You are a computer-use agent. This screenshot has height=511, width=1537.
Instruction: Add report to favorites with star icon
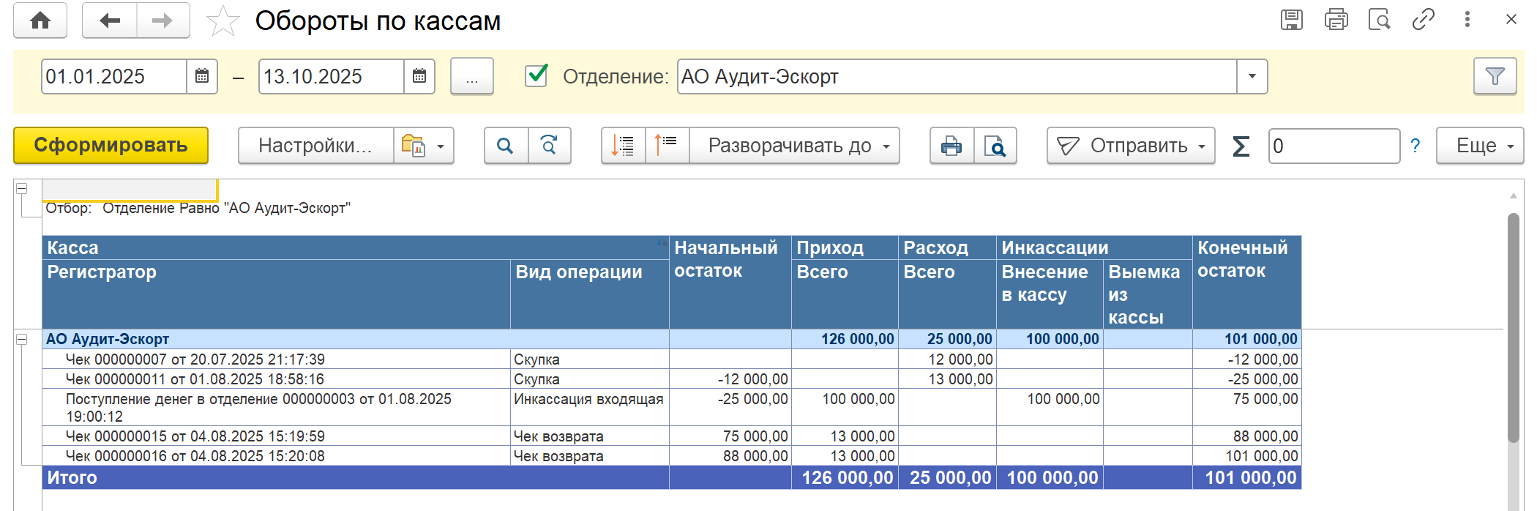point(222,21)
